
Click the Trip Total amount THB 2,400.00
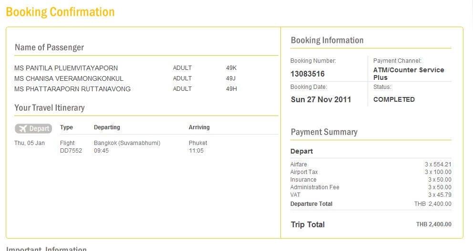[x=433, y=224]
